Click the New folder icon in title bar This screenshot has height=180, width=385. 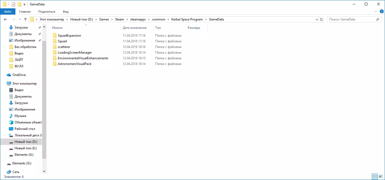click(19, 4)
